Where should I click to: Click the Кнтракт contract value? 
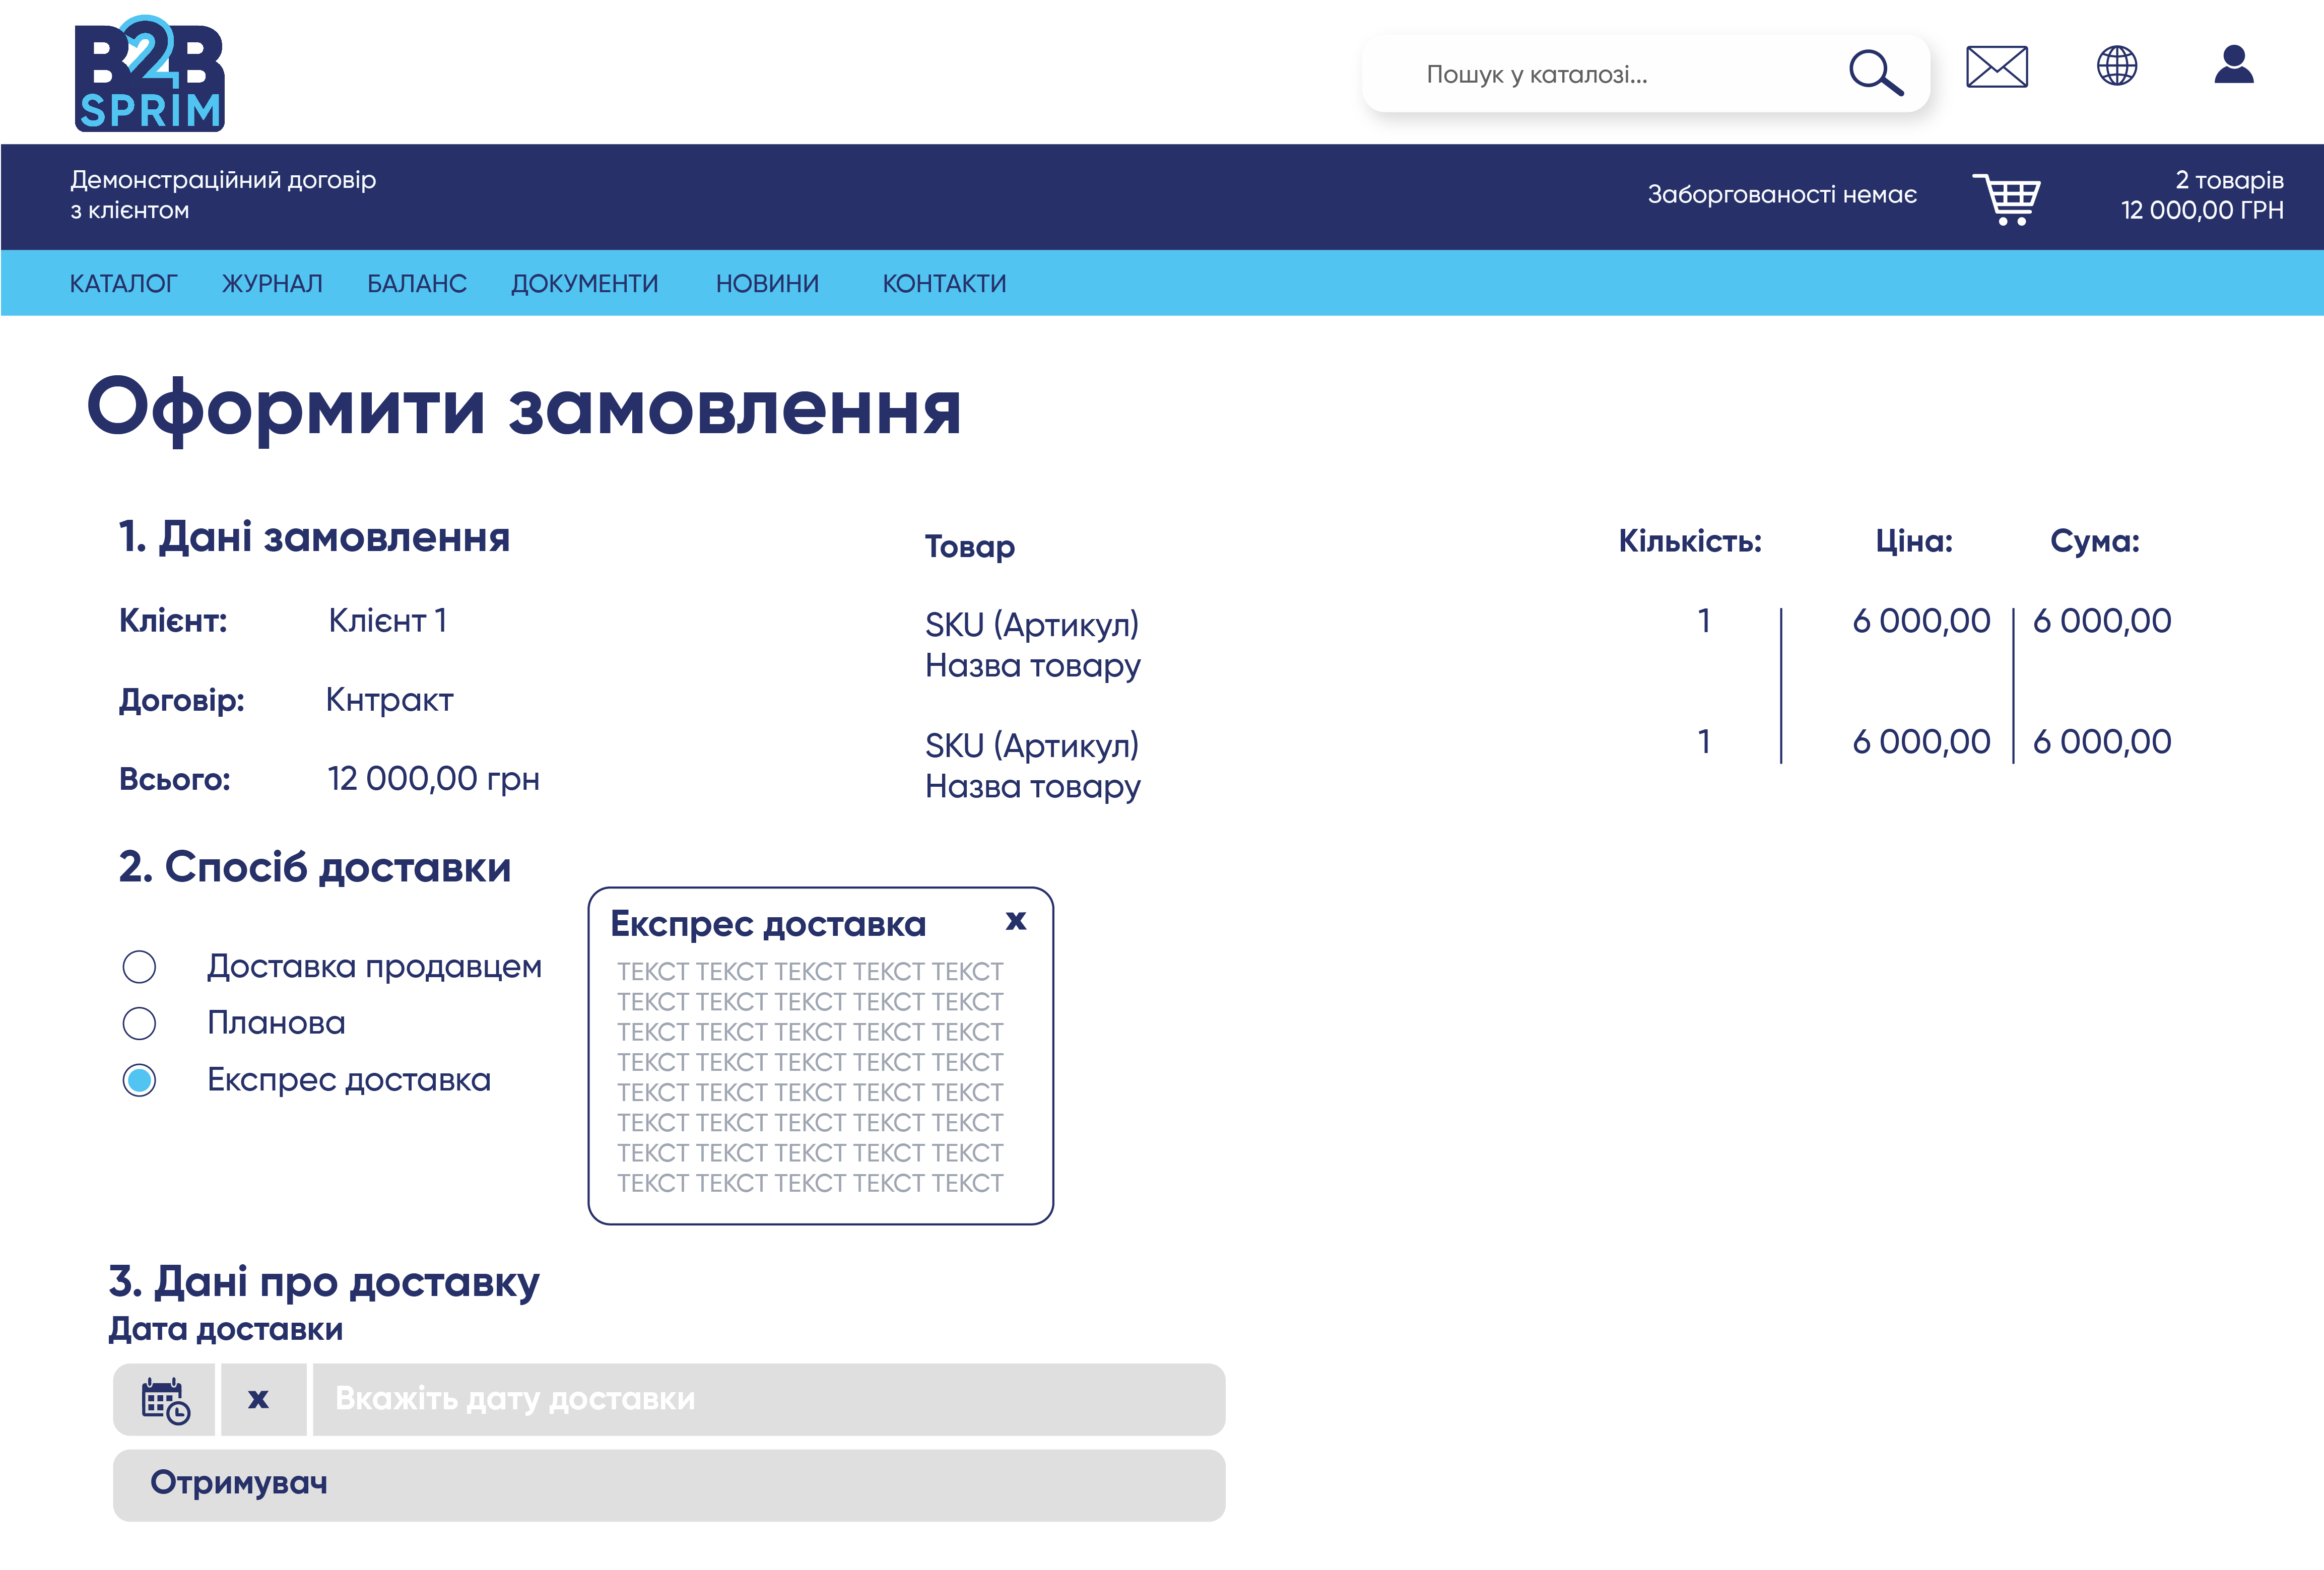point(389,700)
